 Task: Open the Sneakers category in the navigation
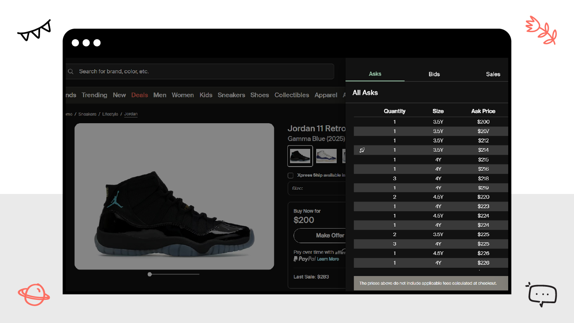231,95
